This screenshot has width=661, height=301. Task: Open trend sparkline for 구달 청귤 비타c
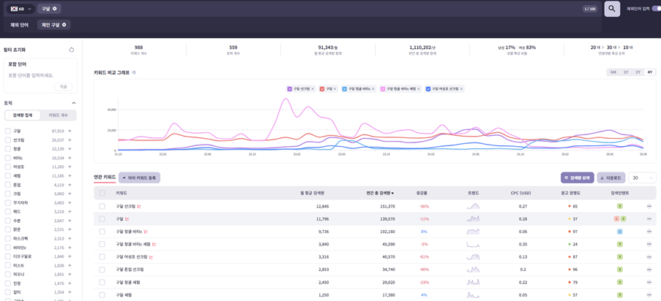point(473,232)
